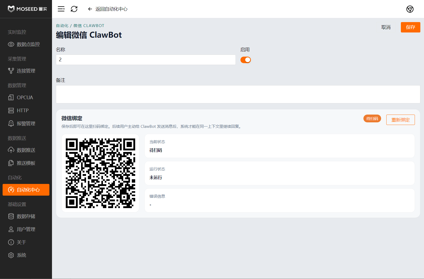Click the 实时监控 sidebar group label
The height and width of the screenshot is (279, 424).
(x=17, y=32)
